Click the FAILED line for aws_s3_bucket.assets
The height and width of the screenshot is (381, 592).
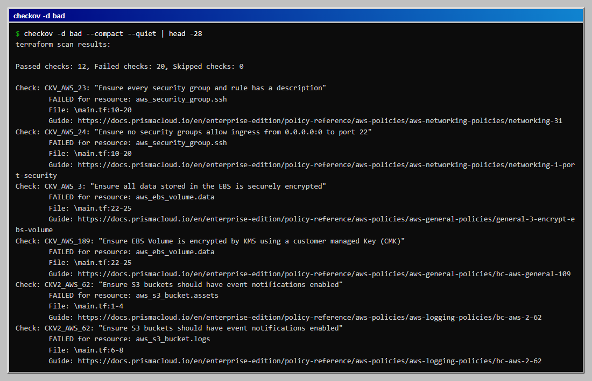point(133,296)
